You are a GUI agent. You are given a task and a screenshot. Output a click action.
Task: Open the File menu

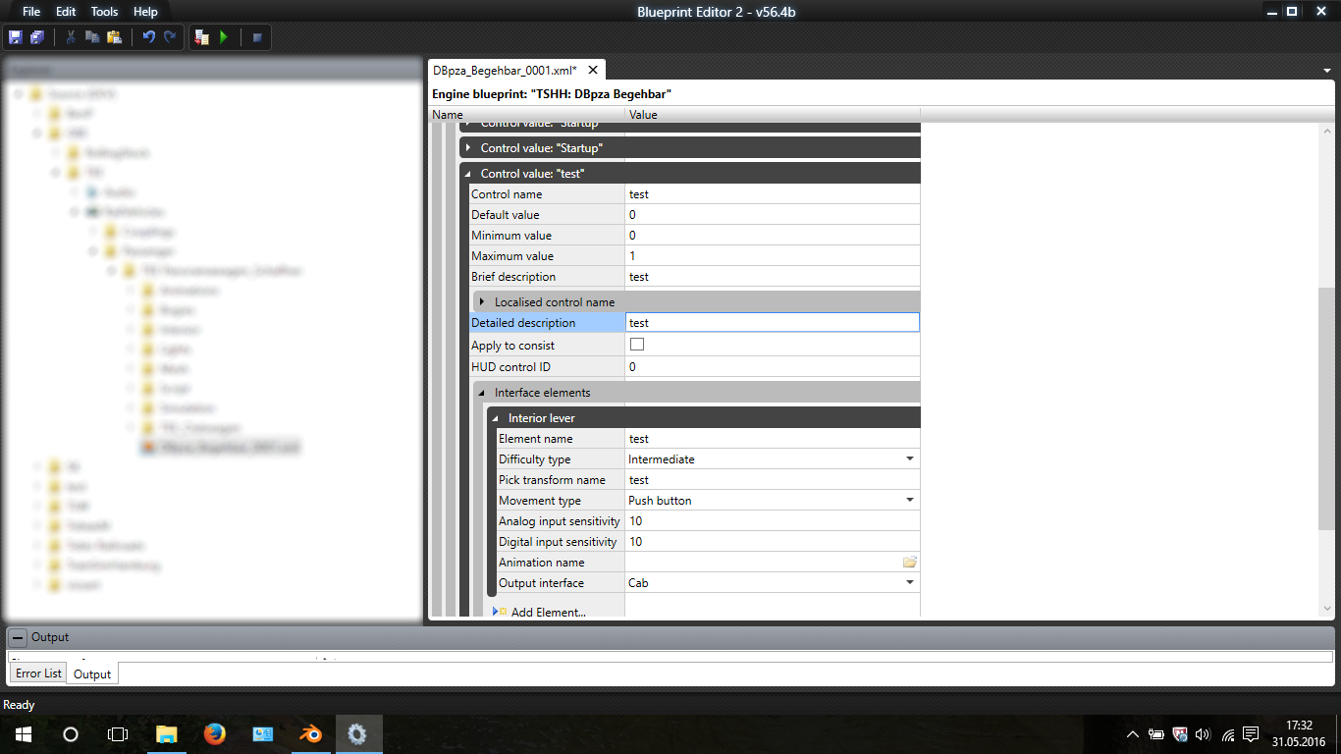click(31, 12)
